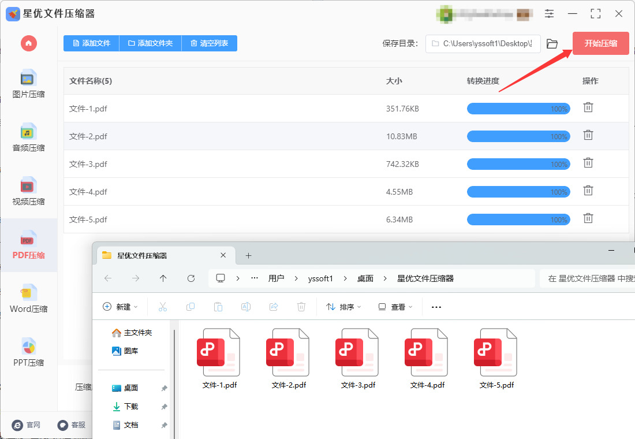The width and height of the screenshot is (635, 439).
Task: Select the PDF压缩 module
Action: [28, 245]
